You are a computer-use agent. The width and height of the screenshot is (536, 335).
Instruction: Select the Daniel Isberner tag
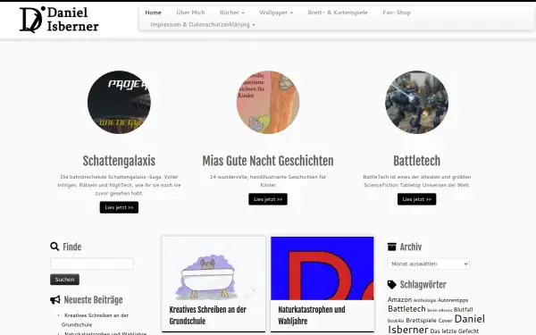point(436,324)
